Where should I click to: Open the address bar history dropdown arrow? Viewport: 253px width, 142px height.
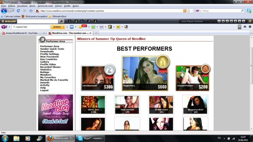192,11
